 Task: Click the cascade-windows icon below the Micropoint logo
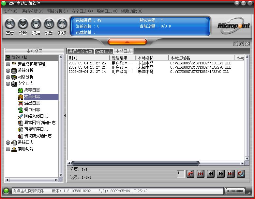242,44
